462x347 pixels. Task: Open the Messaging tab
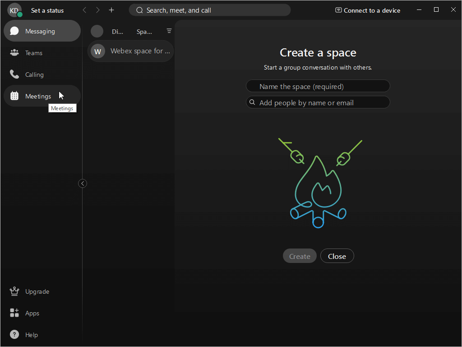pos(42,31)
